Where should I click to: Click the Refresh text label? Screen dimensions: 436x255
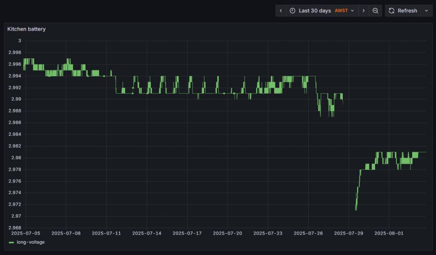(407, 11)
